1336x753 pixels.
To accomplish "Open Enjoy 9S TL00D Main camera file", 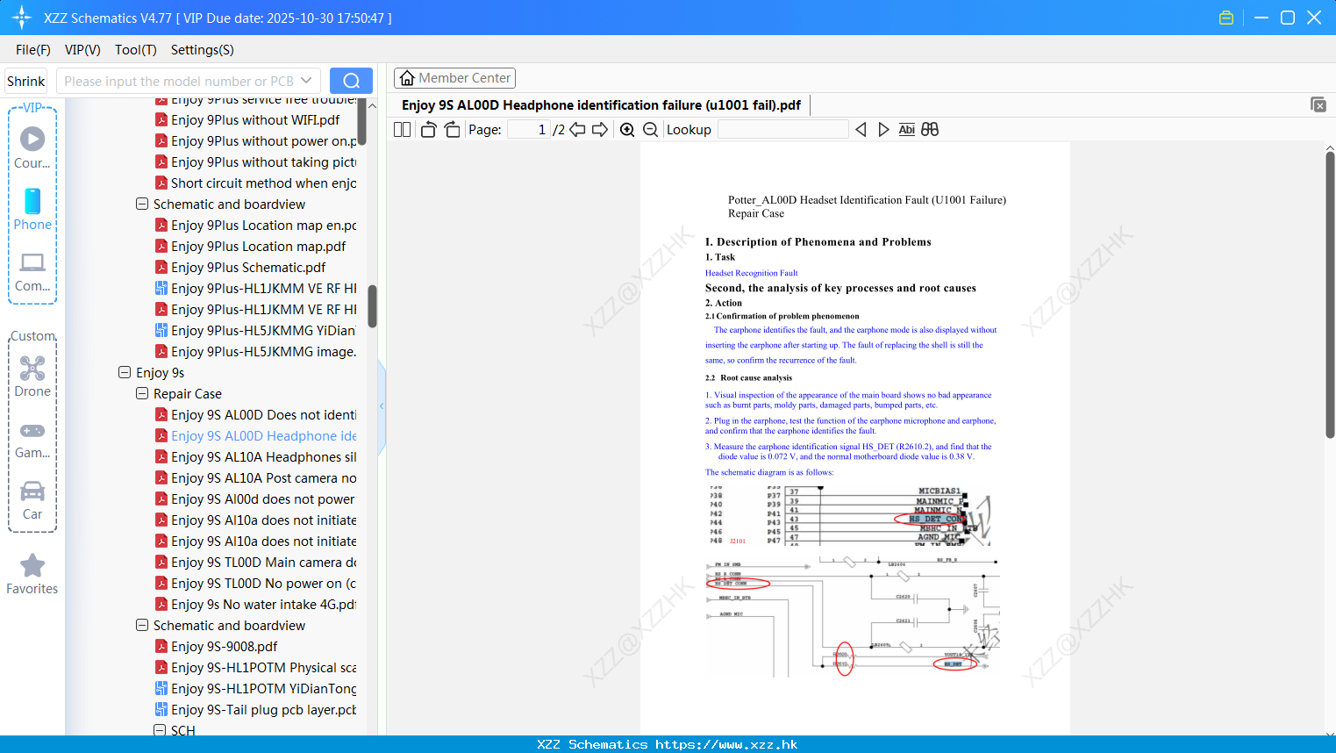I will 255,563.
